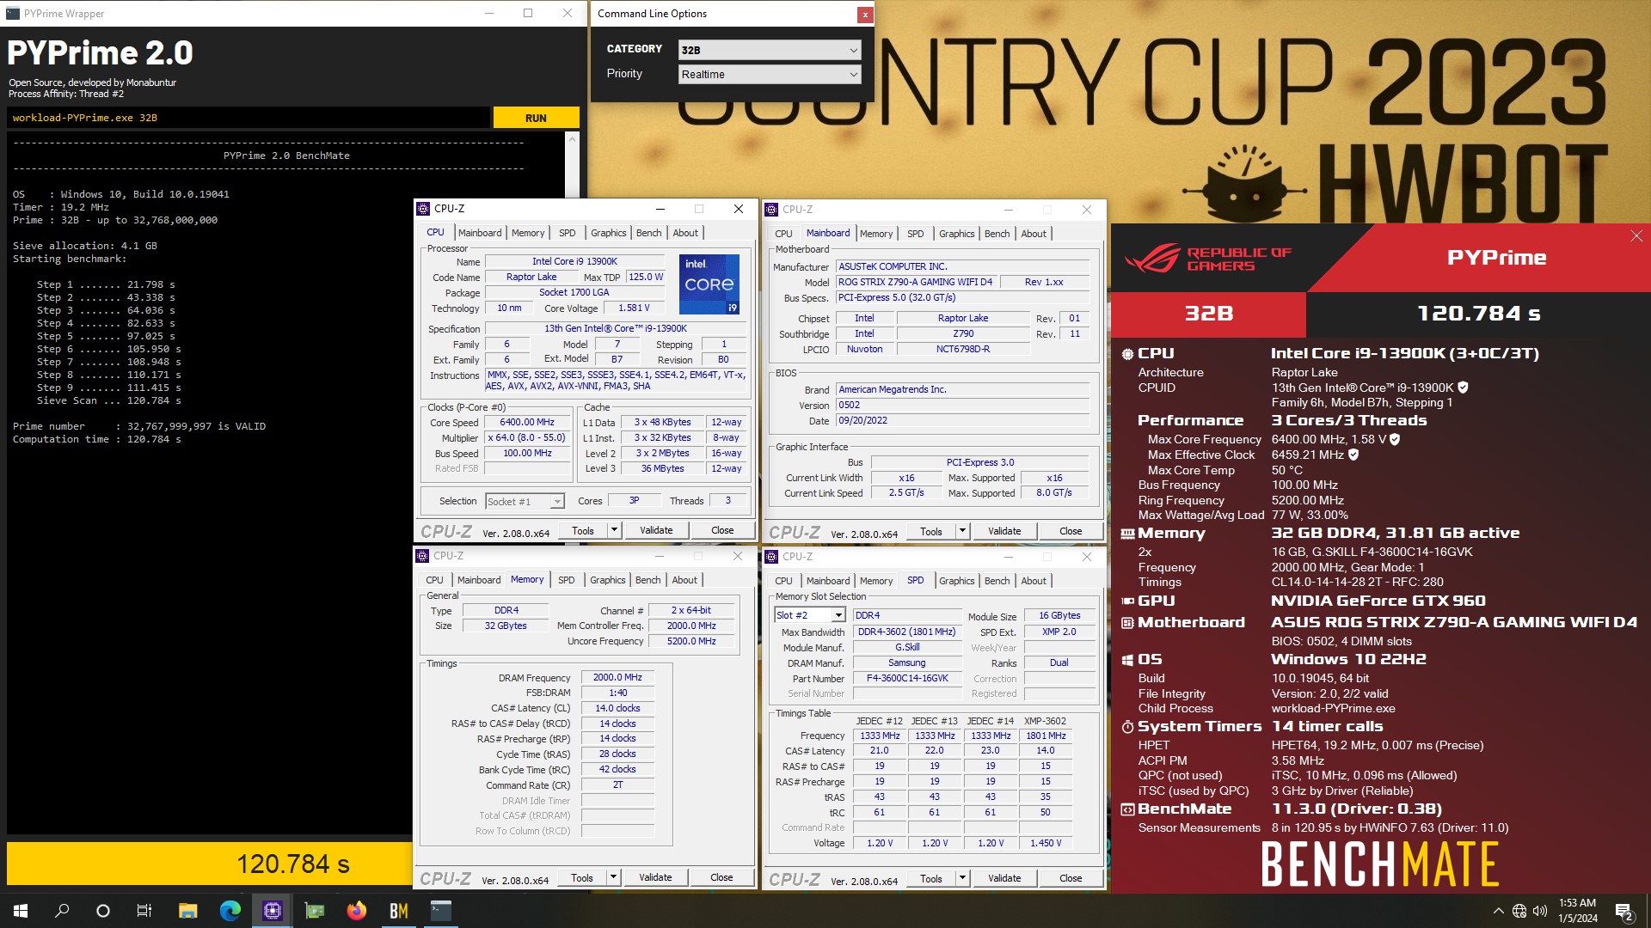Click Validate in SPD window
The width and height of the screenshot is (1651, 928).
(1004, 878)
